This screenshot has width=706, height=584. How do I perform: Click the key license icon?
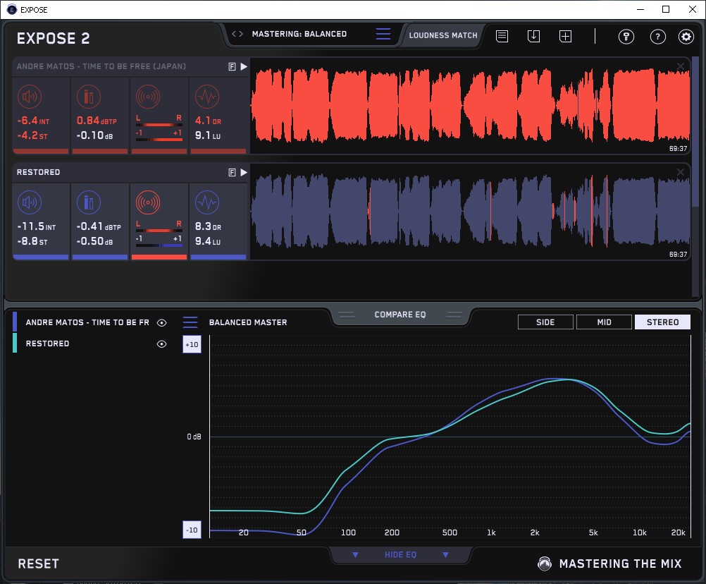(626, 37)
